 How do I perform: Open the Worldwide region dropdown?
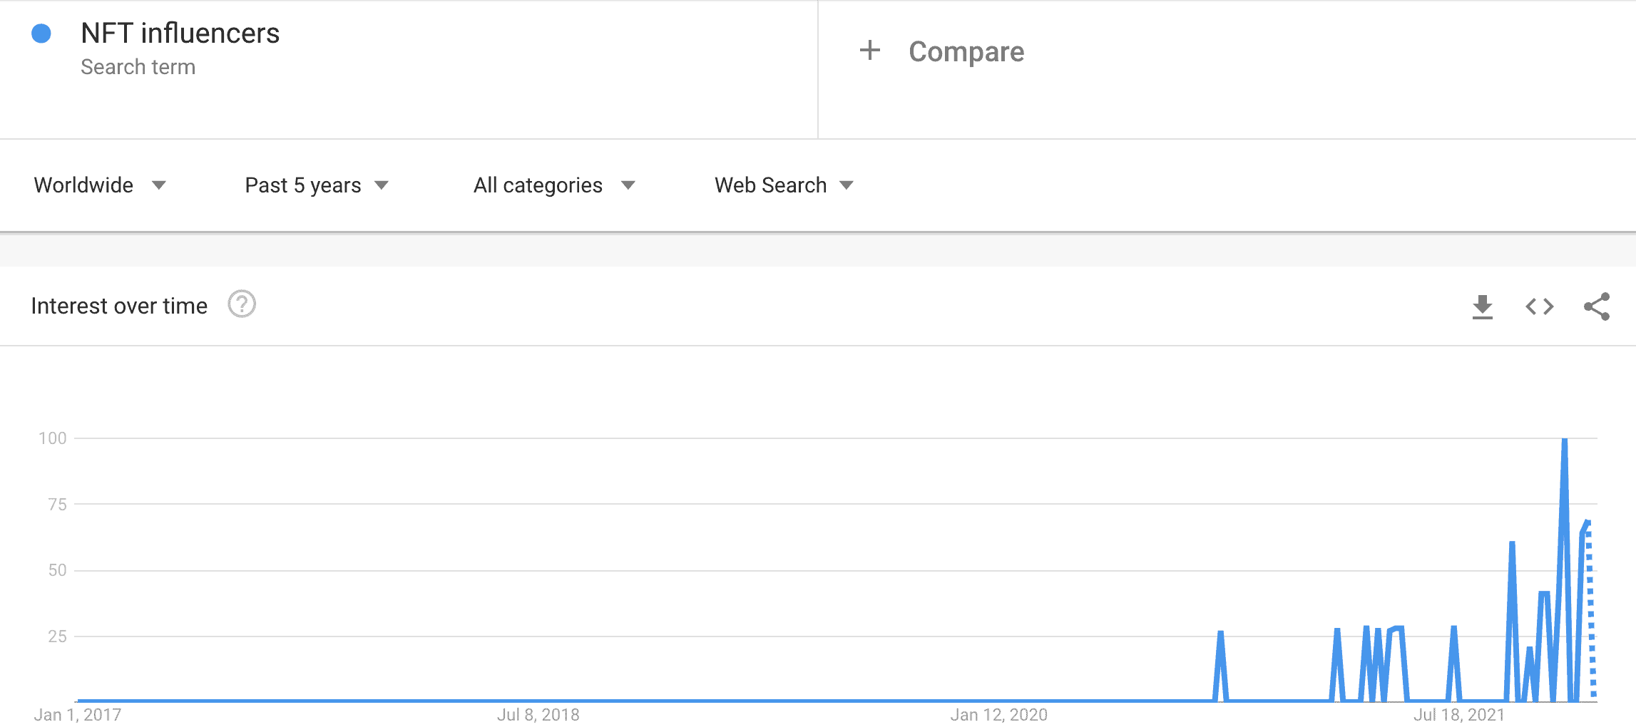(x=100, y=185)
